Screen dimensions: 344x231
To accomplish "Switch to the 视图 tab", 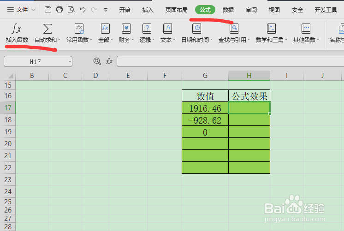I will click(274, 10).
